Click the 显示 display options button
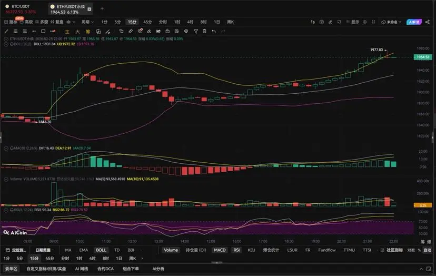436x276 pixels. tap(353, 22)
